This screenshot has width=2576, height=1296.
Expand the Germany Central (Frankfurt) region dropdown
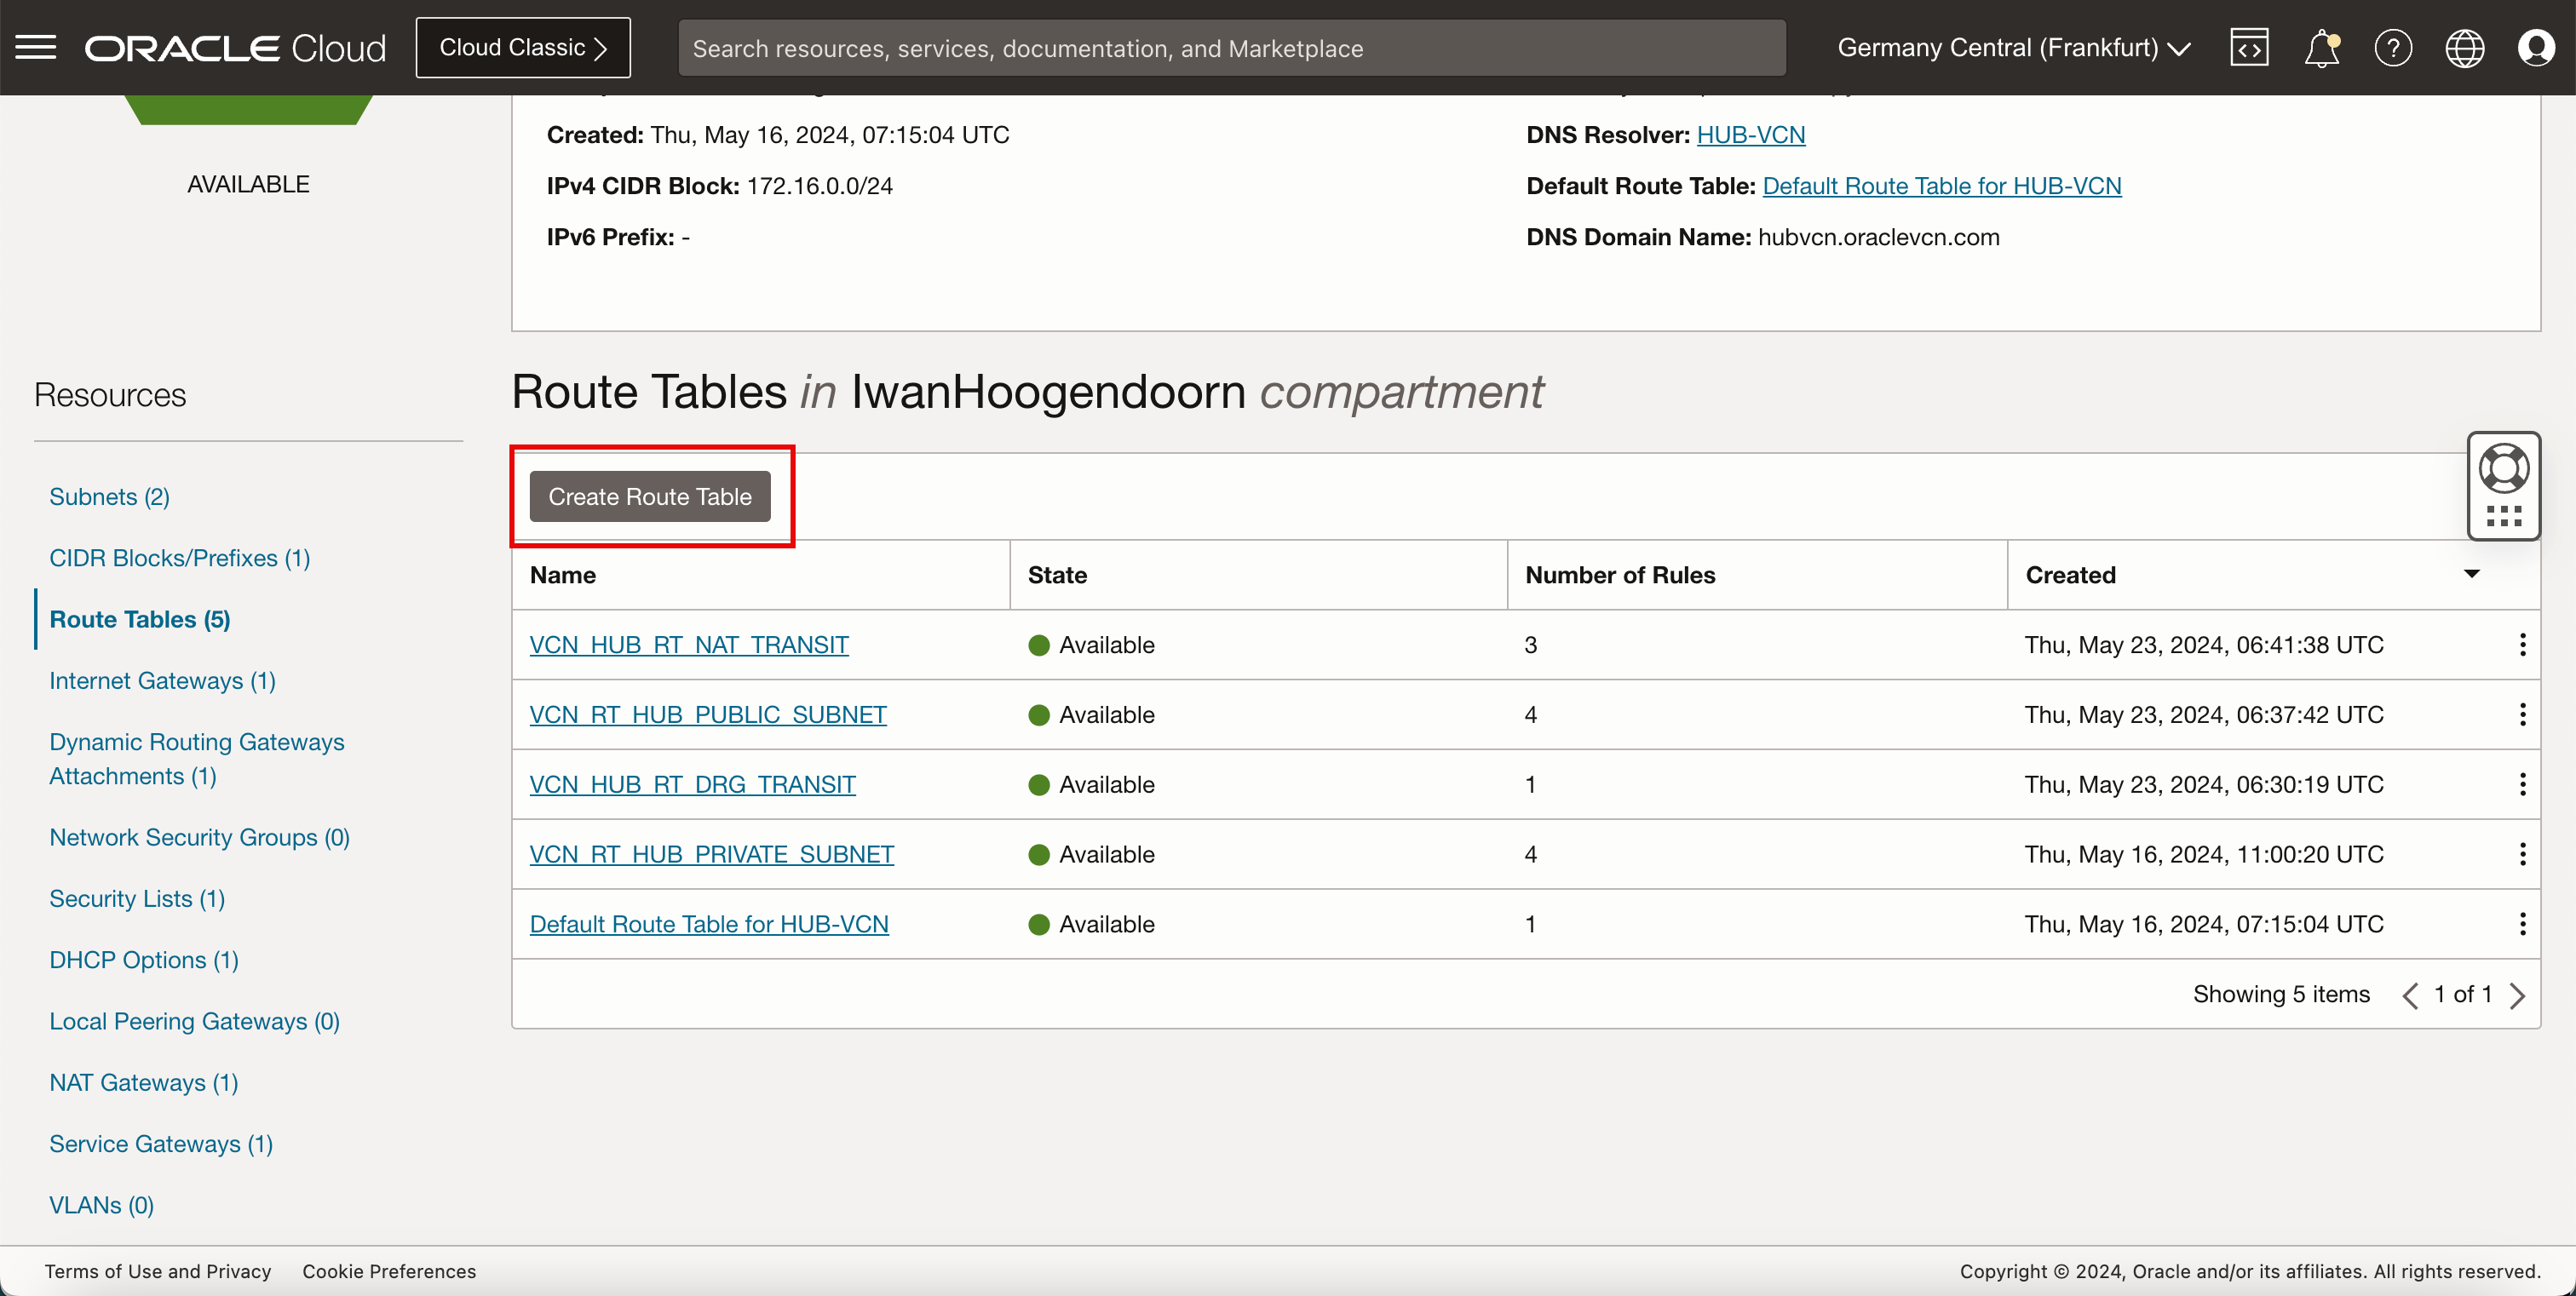tap(2014, 47)
